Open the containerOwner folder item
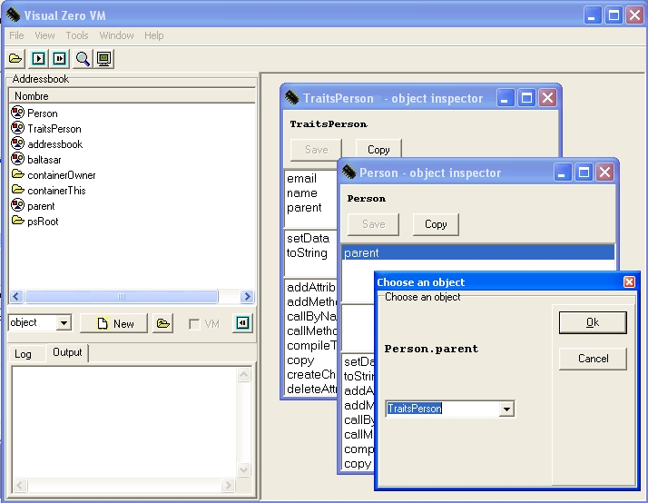 pos(61,174)
